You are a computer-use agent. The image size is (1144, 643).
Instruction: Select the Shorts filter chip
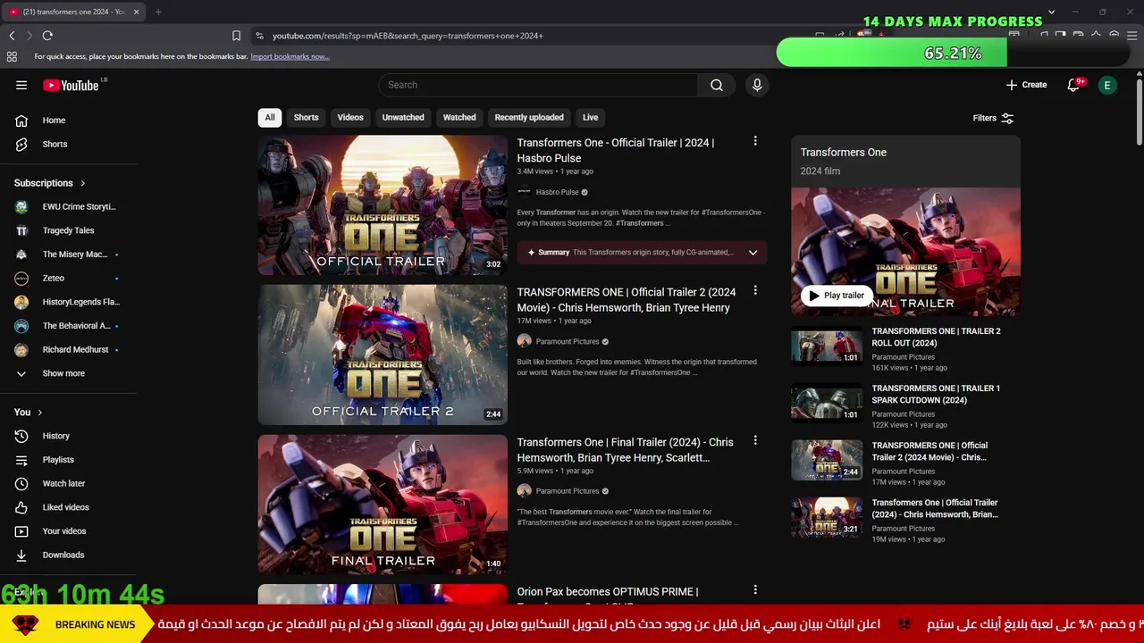[x=306, y=117]
